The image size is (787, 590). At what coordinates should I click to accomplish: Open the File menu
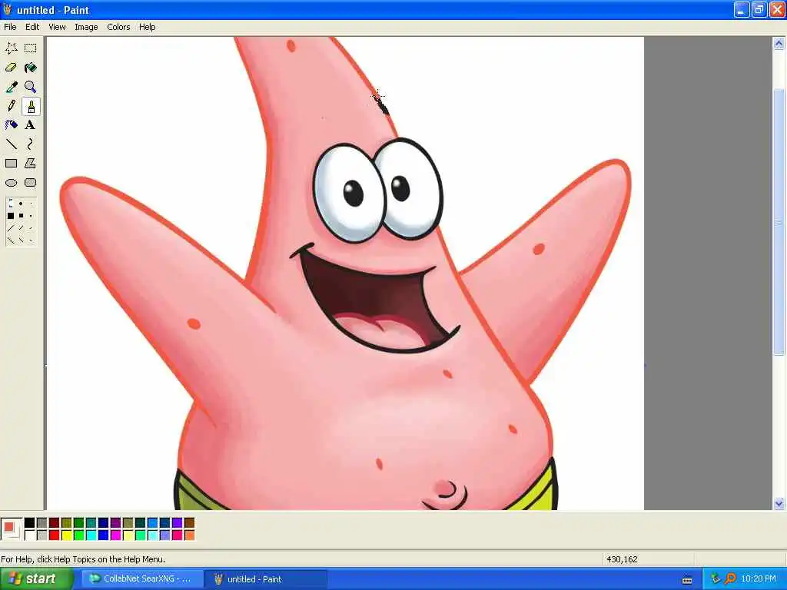[10, 27]
